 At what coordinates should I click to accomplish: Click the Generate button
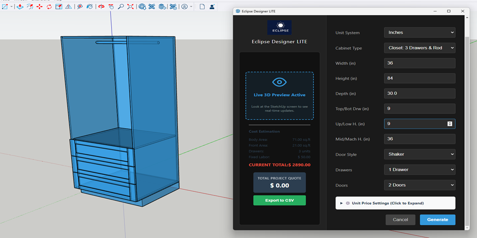pos(437,220)
